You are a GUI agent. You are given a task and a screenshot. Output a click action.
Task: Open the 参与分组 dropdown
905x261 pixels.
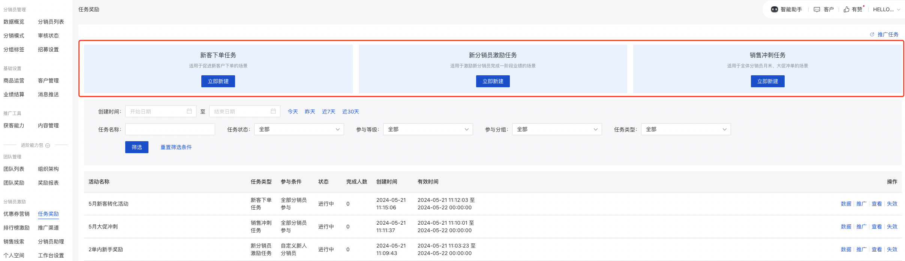click(x=557, y=129)
